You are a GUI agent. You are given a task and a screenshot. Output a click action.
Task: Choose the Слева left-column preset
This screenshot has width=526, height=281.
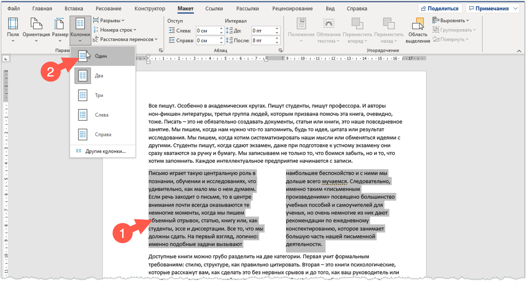(103, 115)
